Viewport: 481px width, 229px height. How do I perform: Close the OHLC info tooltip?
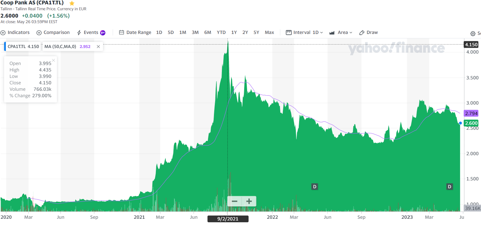(x=53, y=60)
